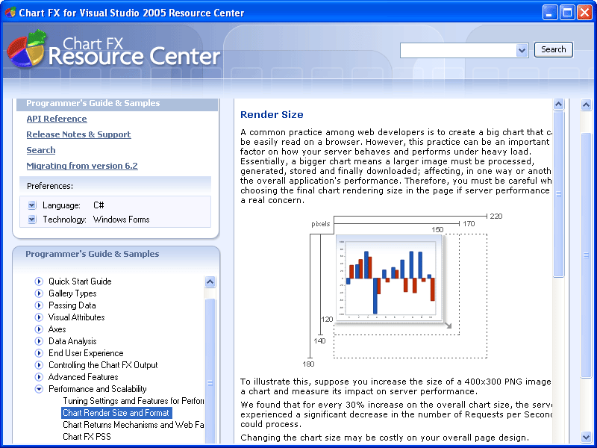
Task: Select Chart FX PSS tree item
Action: point(87,437)
